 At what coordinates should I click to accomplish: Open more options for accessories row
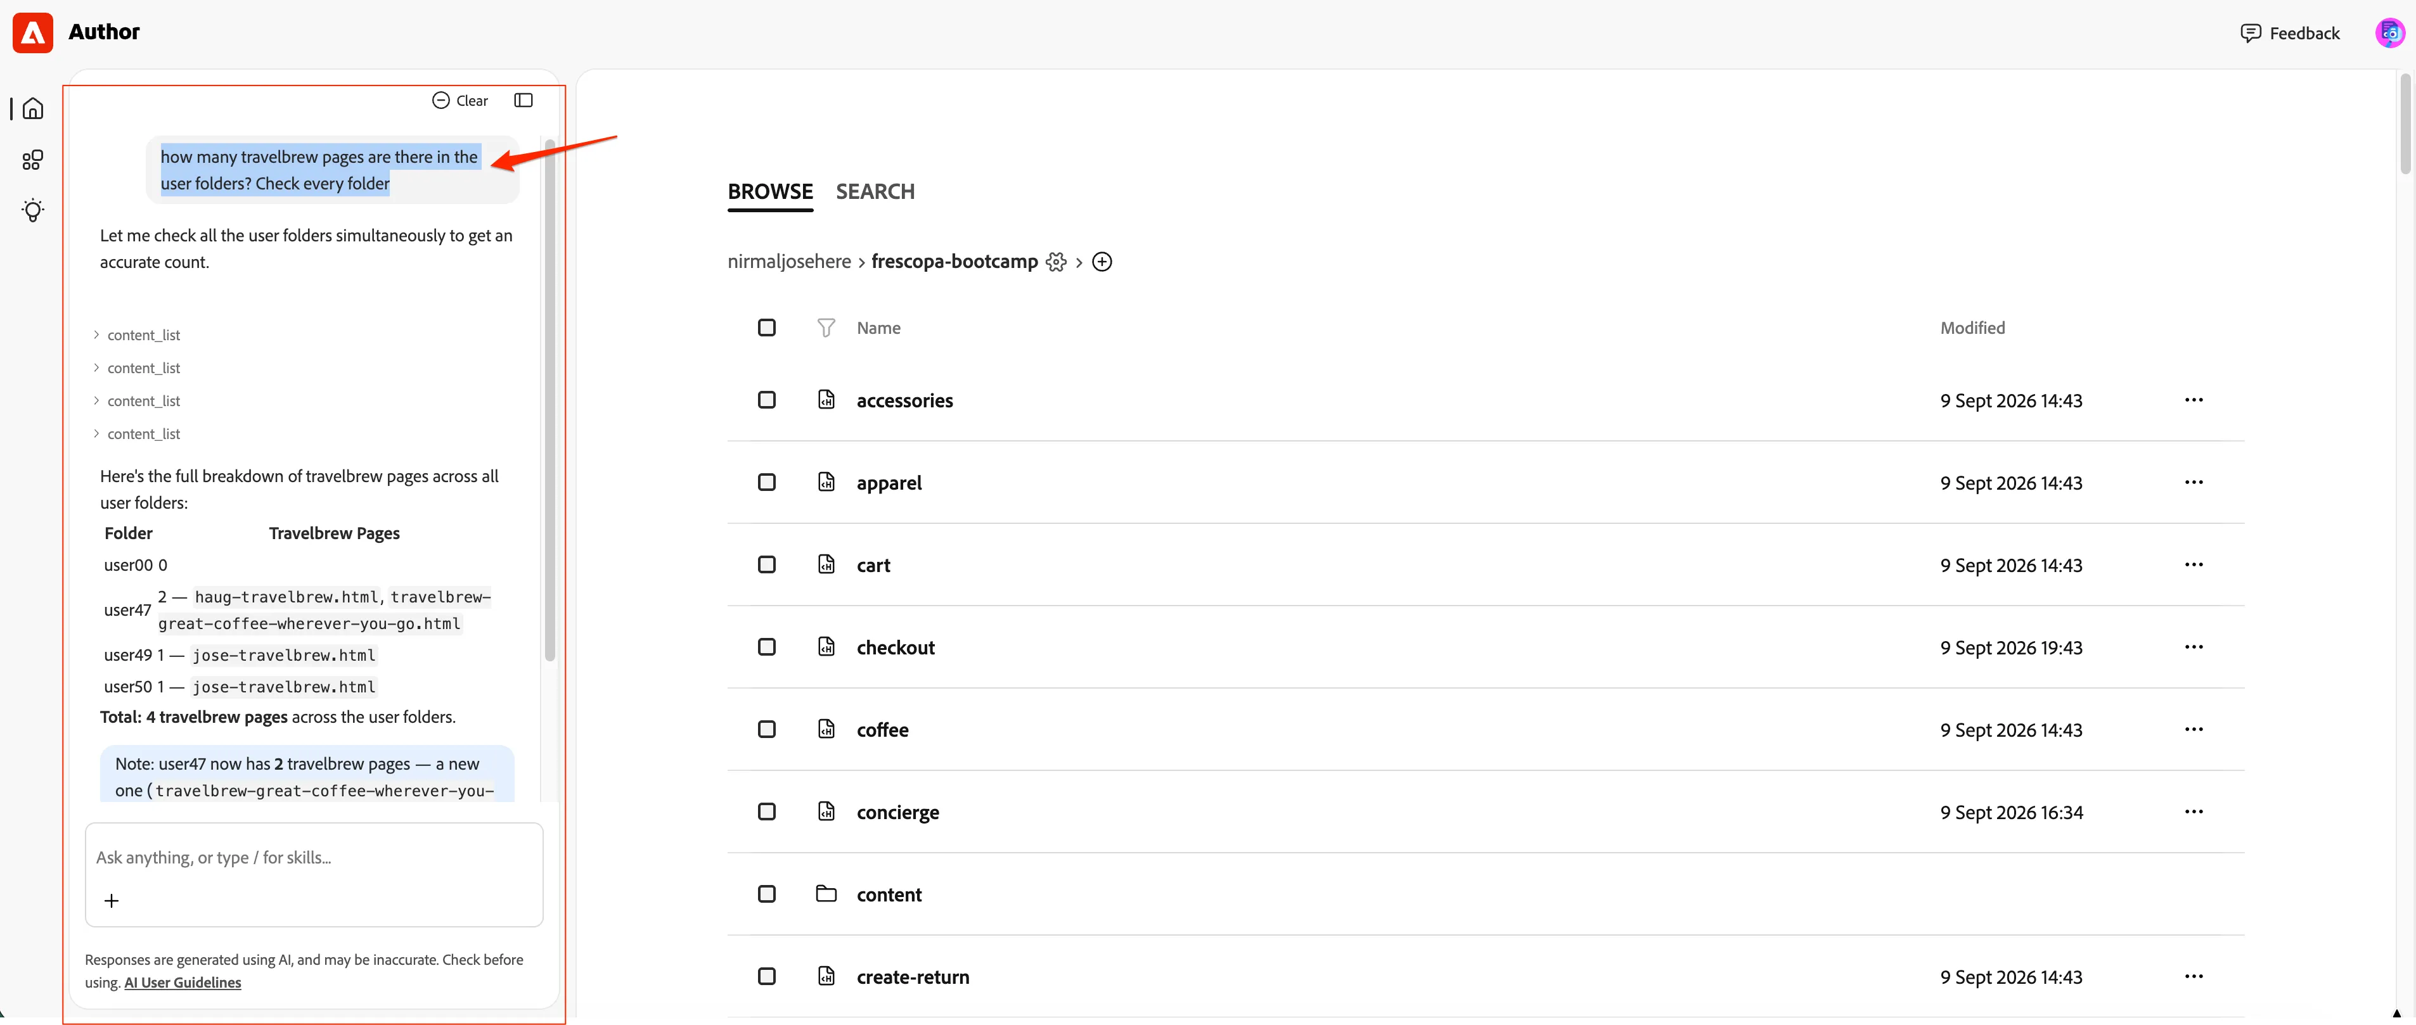pyautogui.click(x=2193, y=400)
